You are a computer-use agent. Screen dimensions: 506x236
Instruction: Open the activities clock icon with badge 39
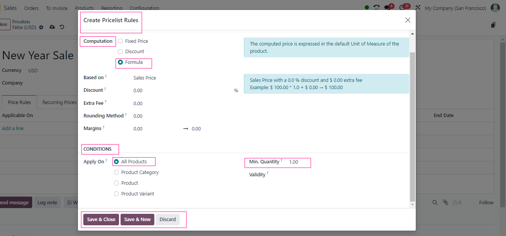pyautogui.click(x=402, y=8)
